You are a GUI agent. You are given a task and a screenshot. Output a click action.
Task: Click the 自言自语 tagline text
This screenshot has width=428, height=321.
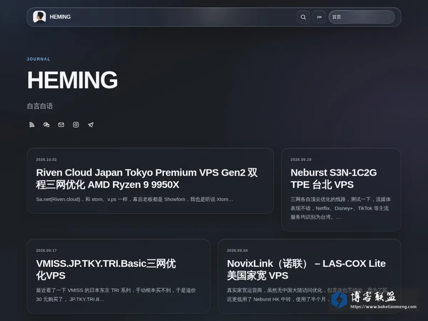(x=40, y=106)
